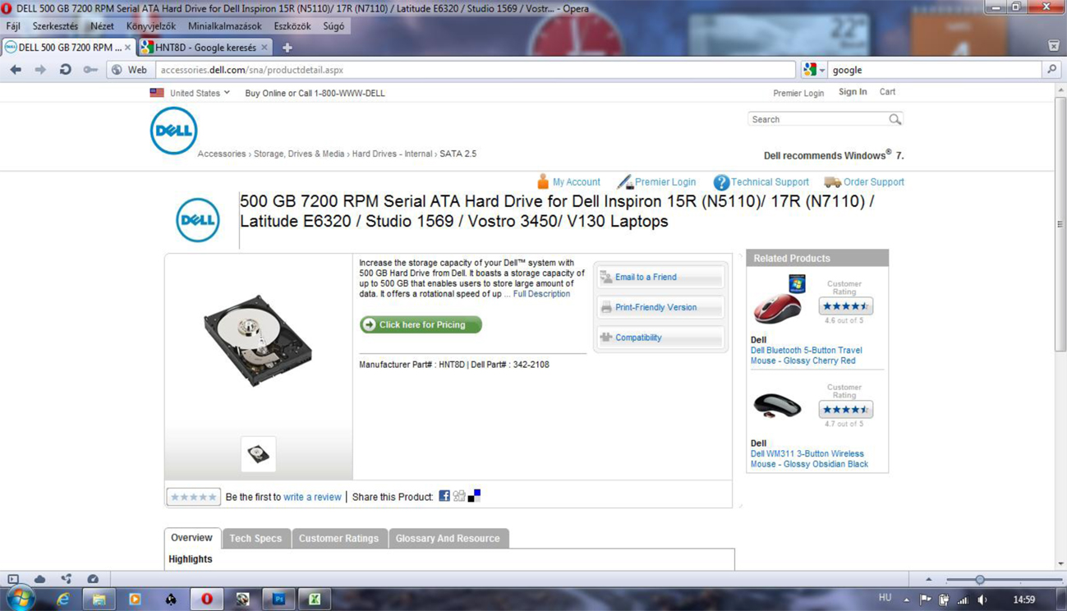Share product via Delicious icon
Viewport: 1067px width, 611px height.
(474, 496)
